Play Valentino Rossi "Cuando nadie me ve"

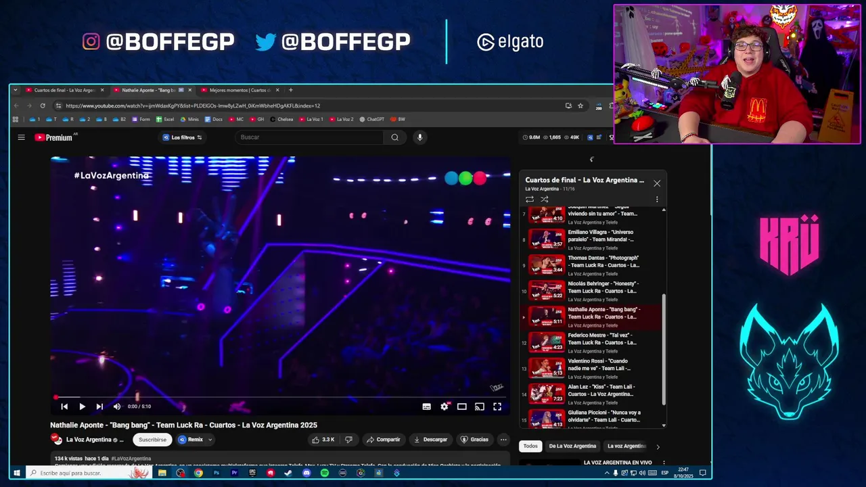pos(591,368)
